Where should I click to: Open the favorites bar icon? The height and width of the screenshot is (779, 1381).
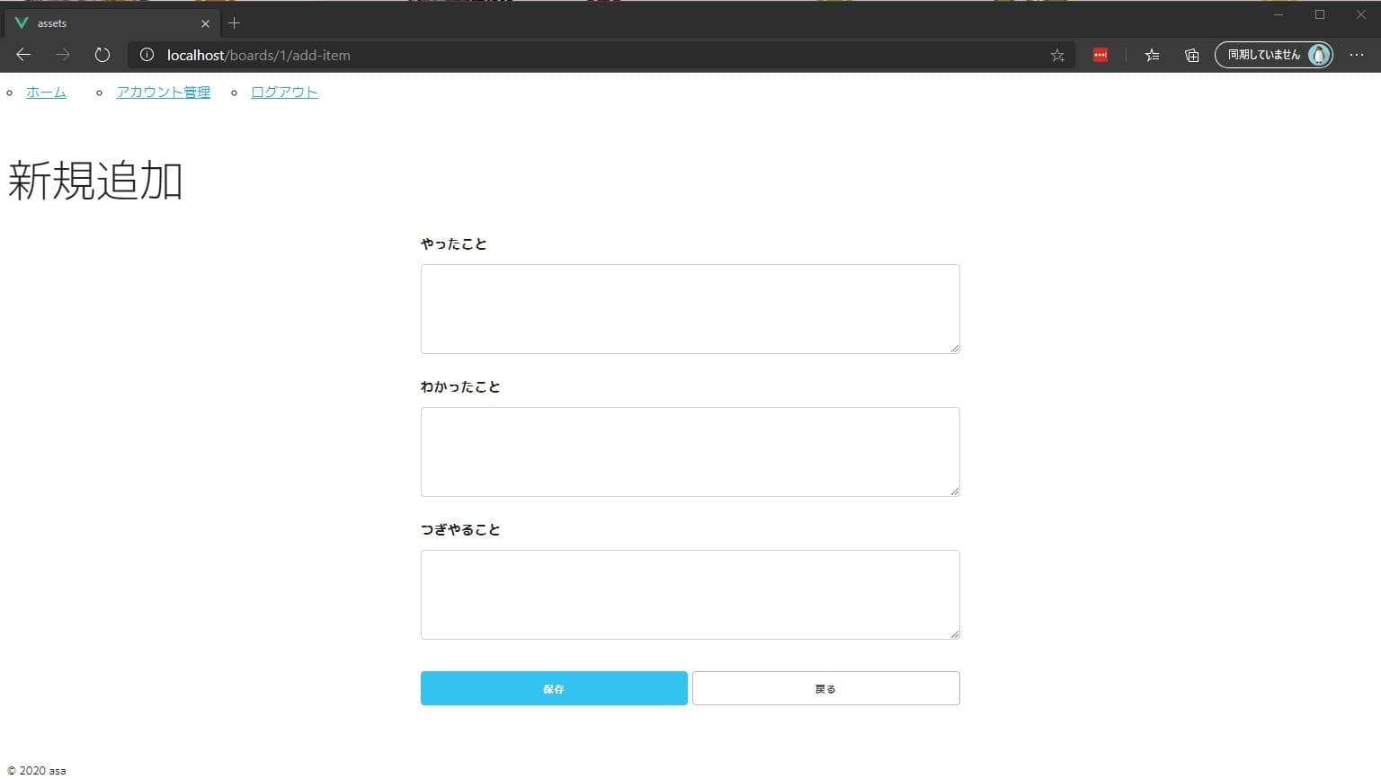1152,55
